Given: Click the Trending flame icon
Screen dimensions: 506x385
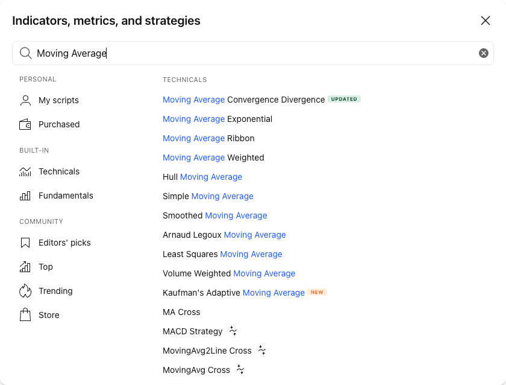Looking at the screenshot, I should pyautogui.click(x=25, y=291).
